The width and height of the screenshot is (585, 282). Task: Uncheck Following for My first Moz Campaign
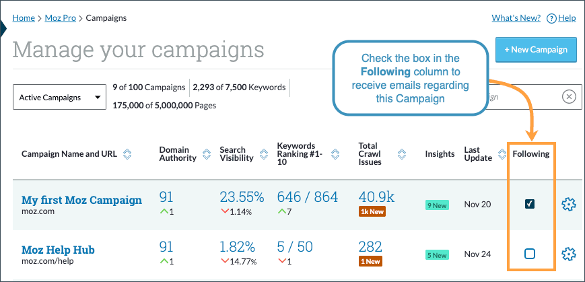click(x=530, y=205)
